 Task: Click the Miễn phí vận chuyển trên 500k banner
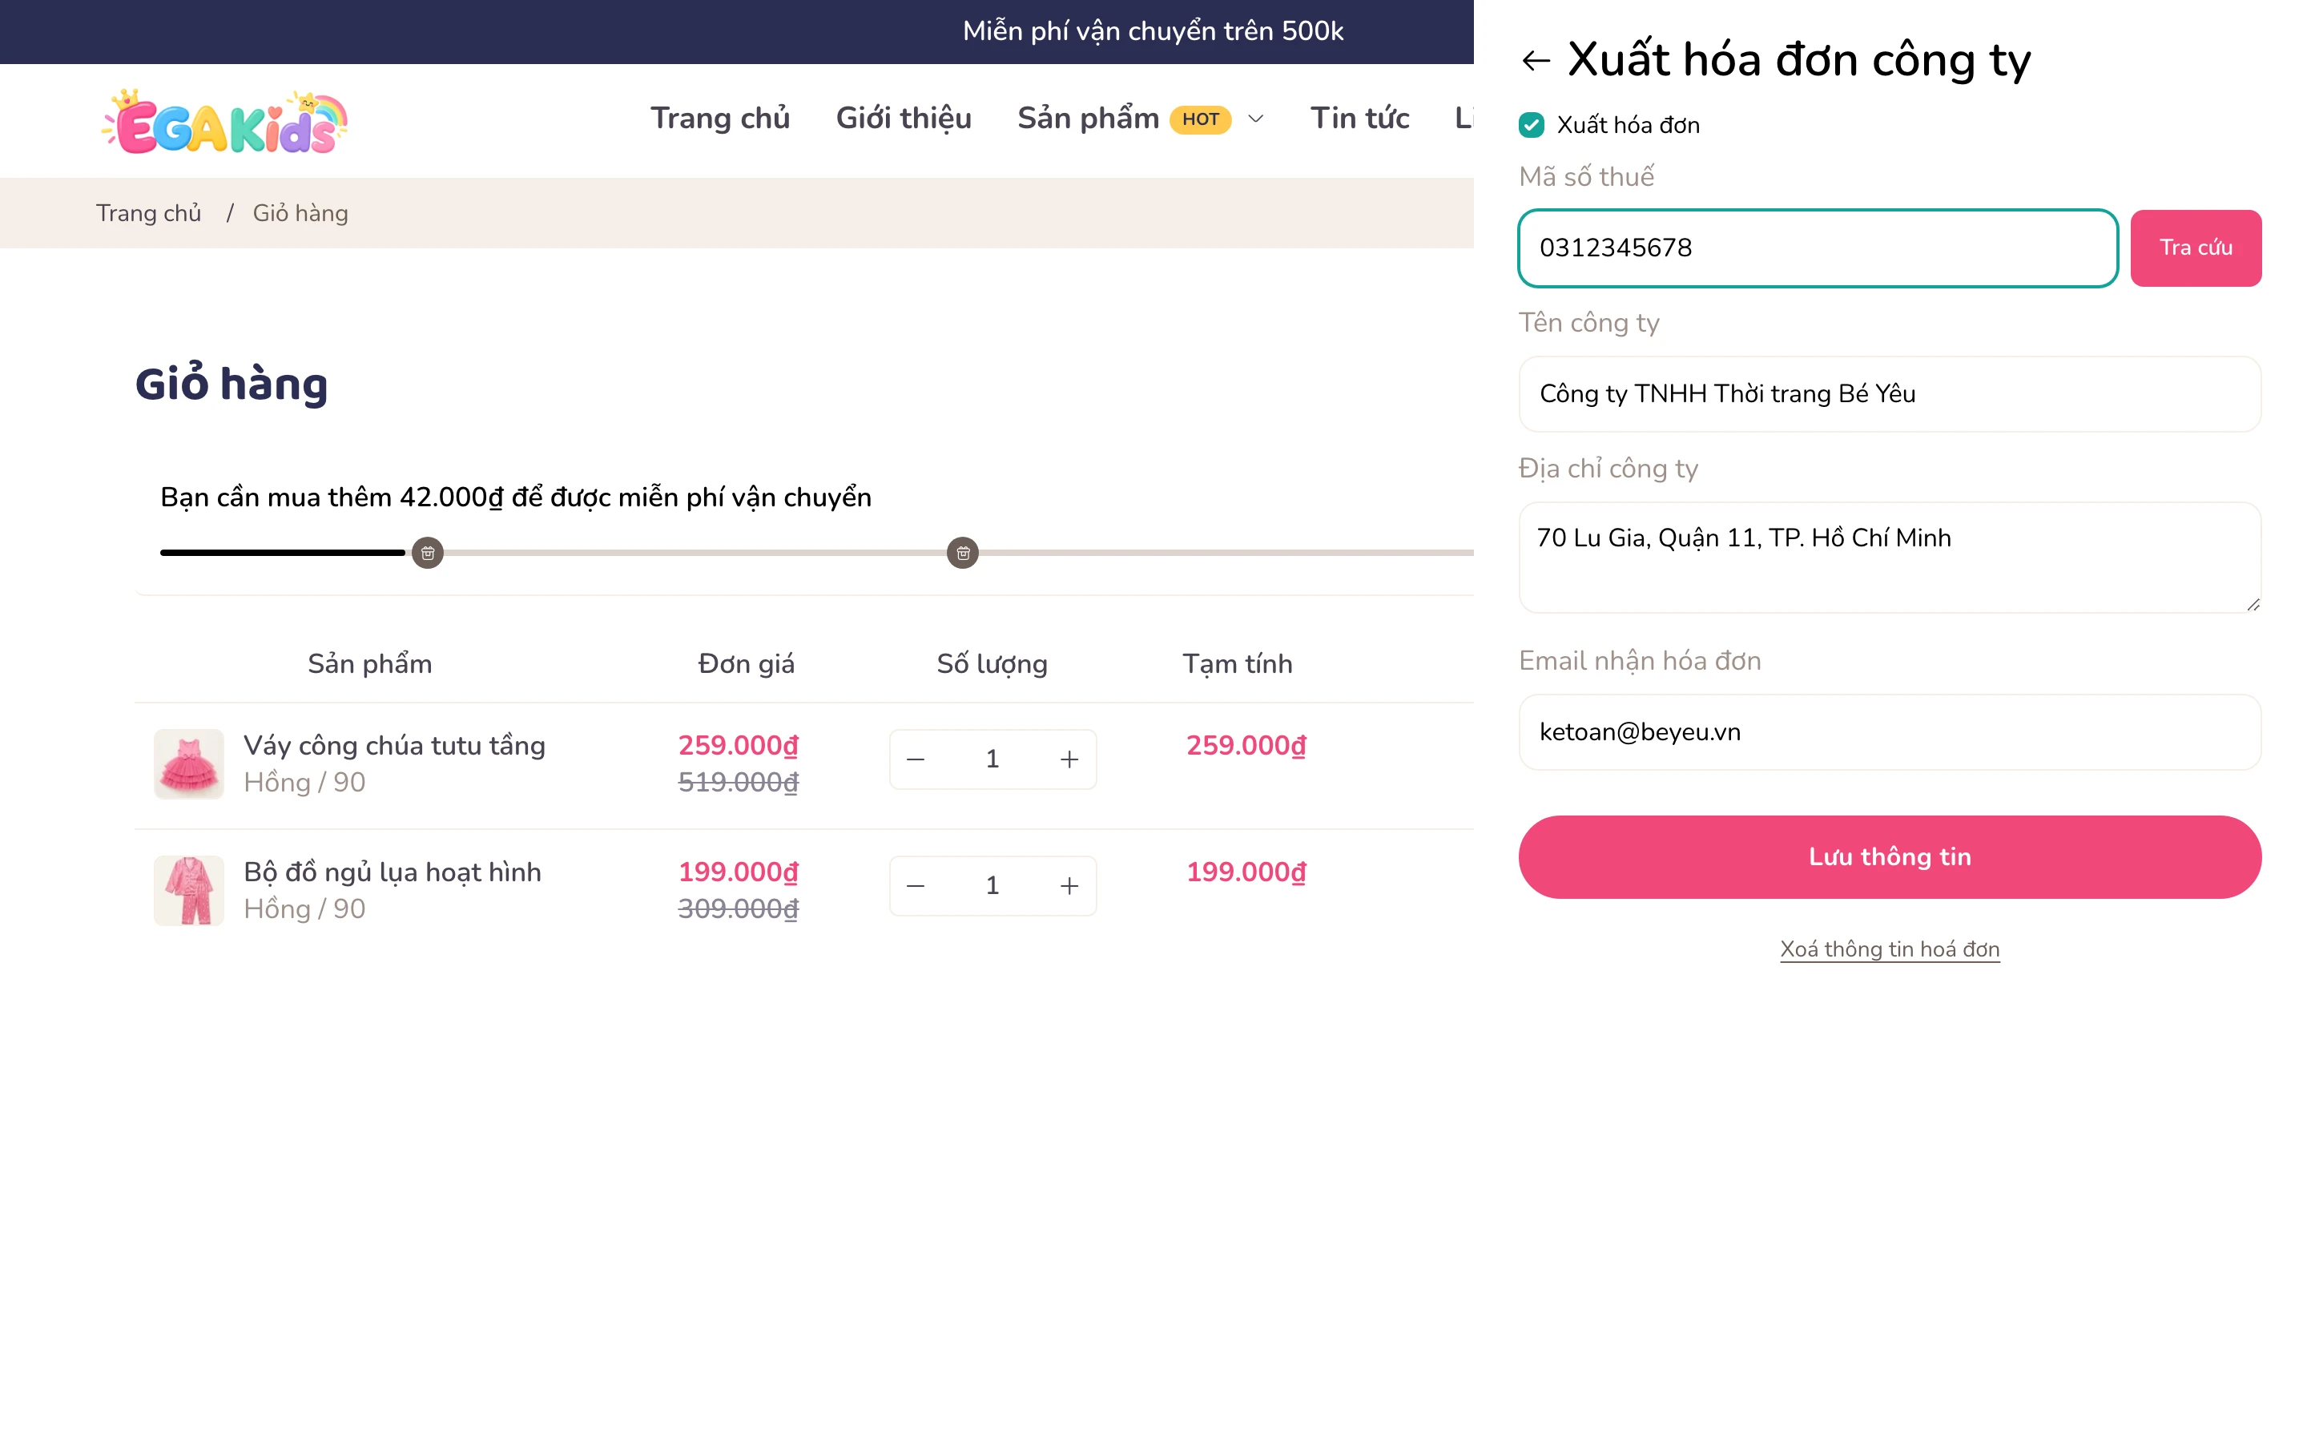[x=1153, y=31]
